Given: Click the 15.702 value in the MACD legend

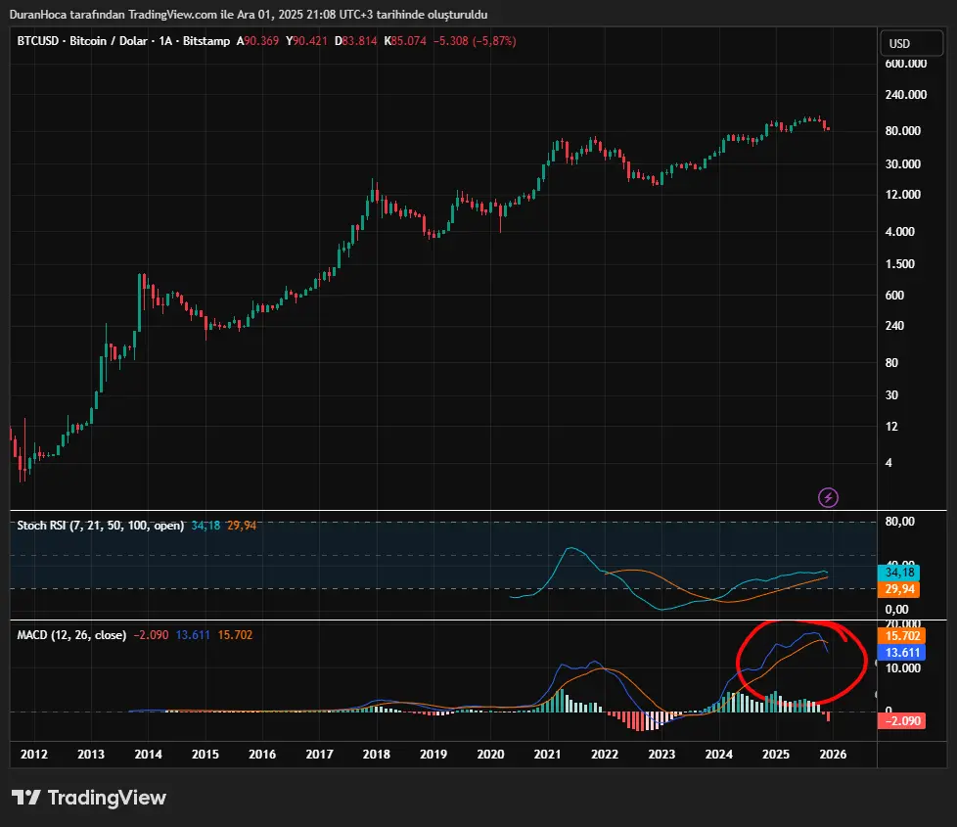Looking at the screenshot, I should (x=235, y=635).
